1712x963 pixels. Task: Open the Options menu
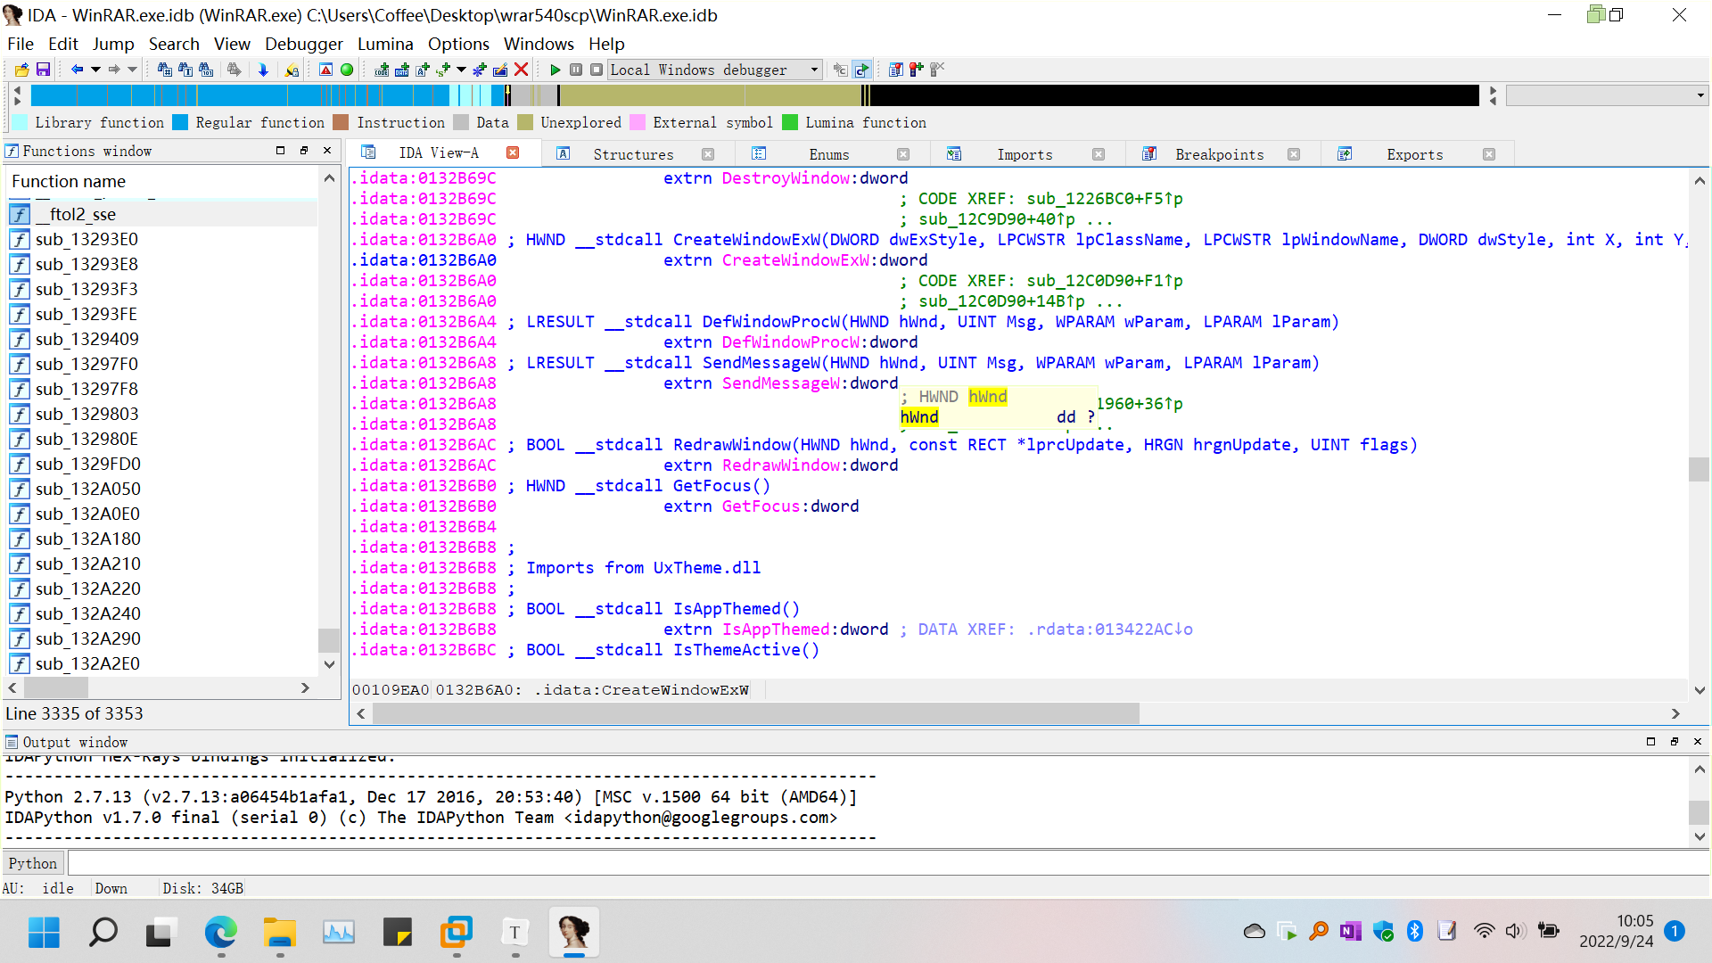coord(458,44)
